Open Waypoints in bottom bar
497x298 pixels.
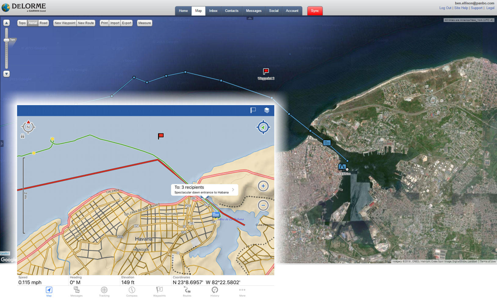coord(159,292)
